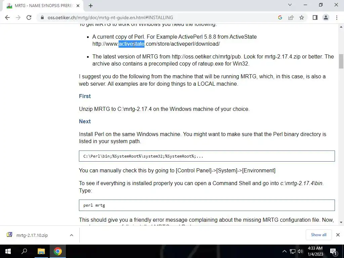Click the text ActivePerl 5.8.8
The image size is (344, 258).
point(197,37)
